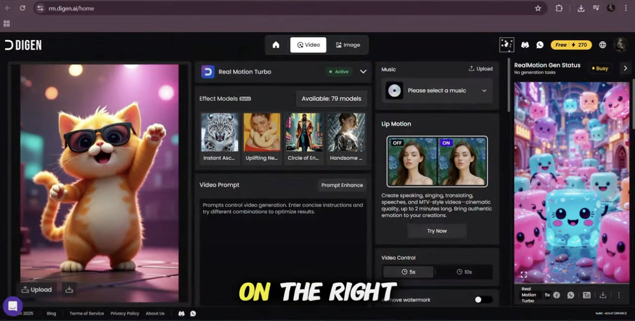Share generated video to Facebook
This screenshot has width=635, height=321.
[x=556, y=295]
